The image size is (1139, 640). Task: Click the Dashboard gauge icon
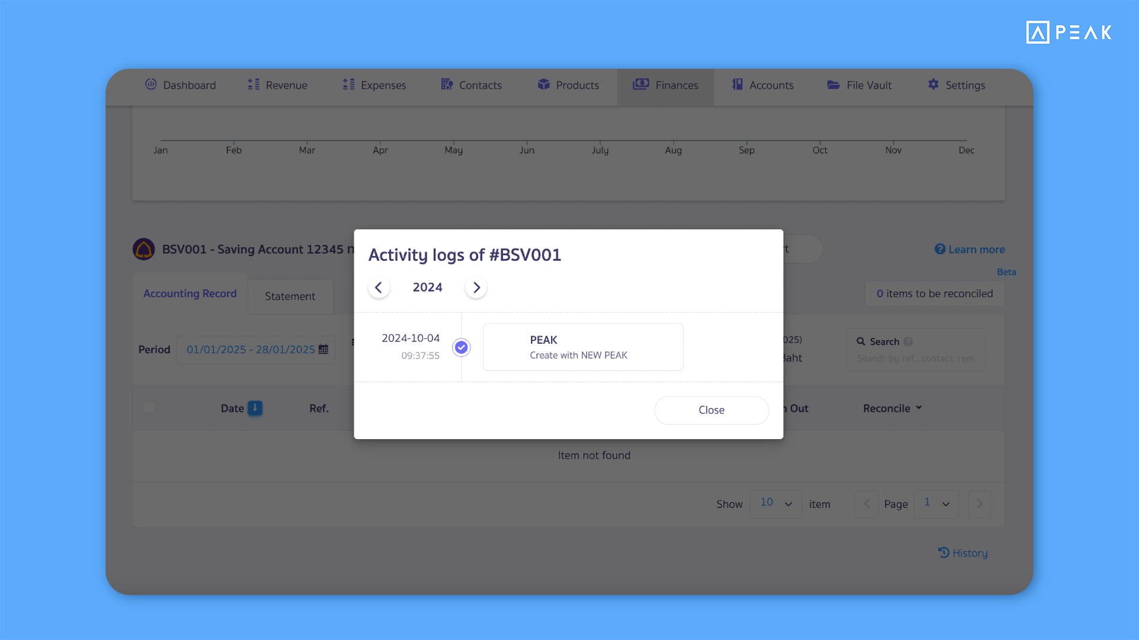click(x=151, y=84)
